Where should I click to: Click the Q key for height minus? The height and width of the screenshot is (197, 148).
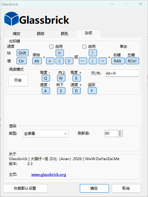point(46,78)
